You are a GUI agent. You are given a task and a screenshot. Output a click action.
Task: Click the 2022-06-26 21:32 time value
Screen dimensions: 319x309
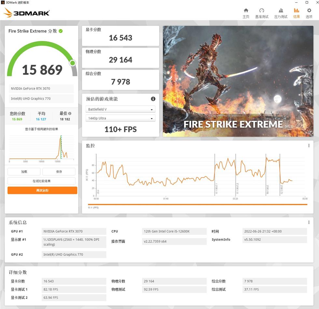(x=275, y=231)
